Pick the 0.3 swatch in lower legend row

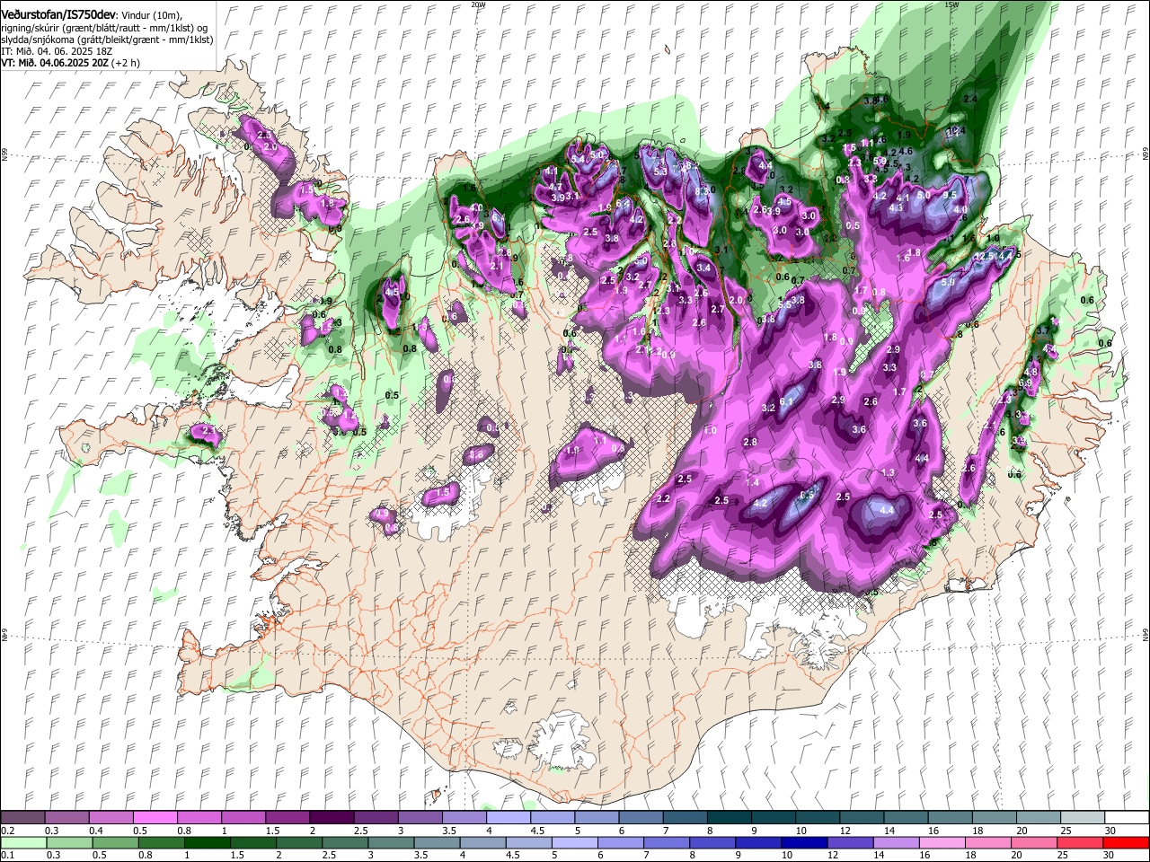(x=69, y=842)
